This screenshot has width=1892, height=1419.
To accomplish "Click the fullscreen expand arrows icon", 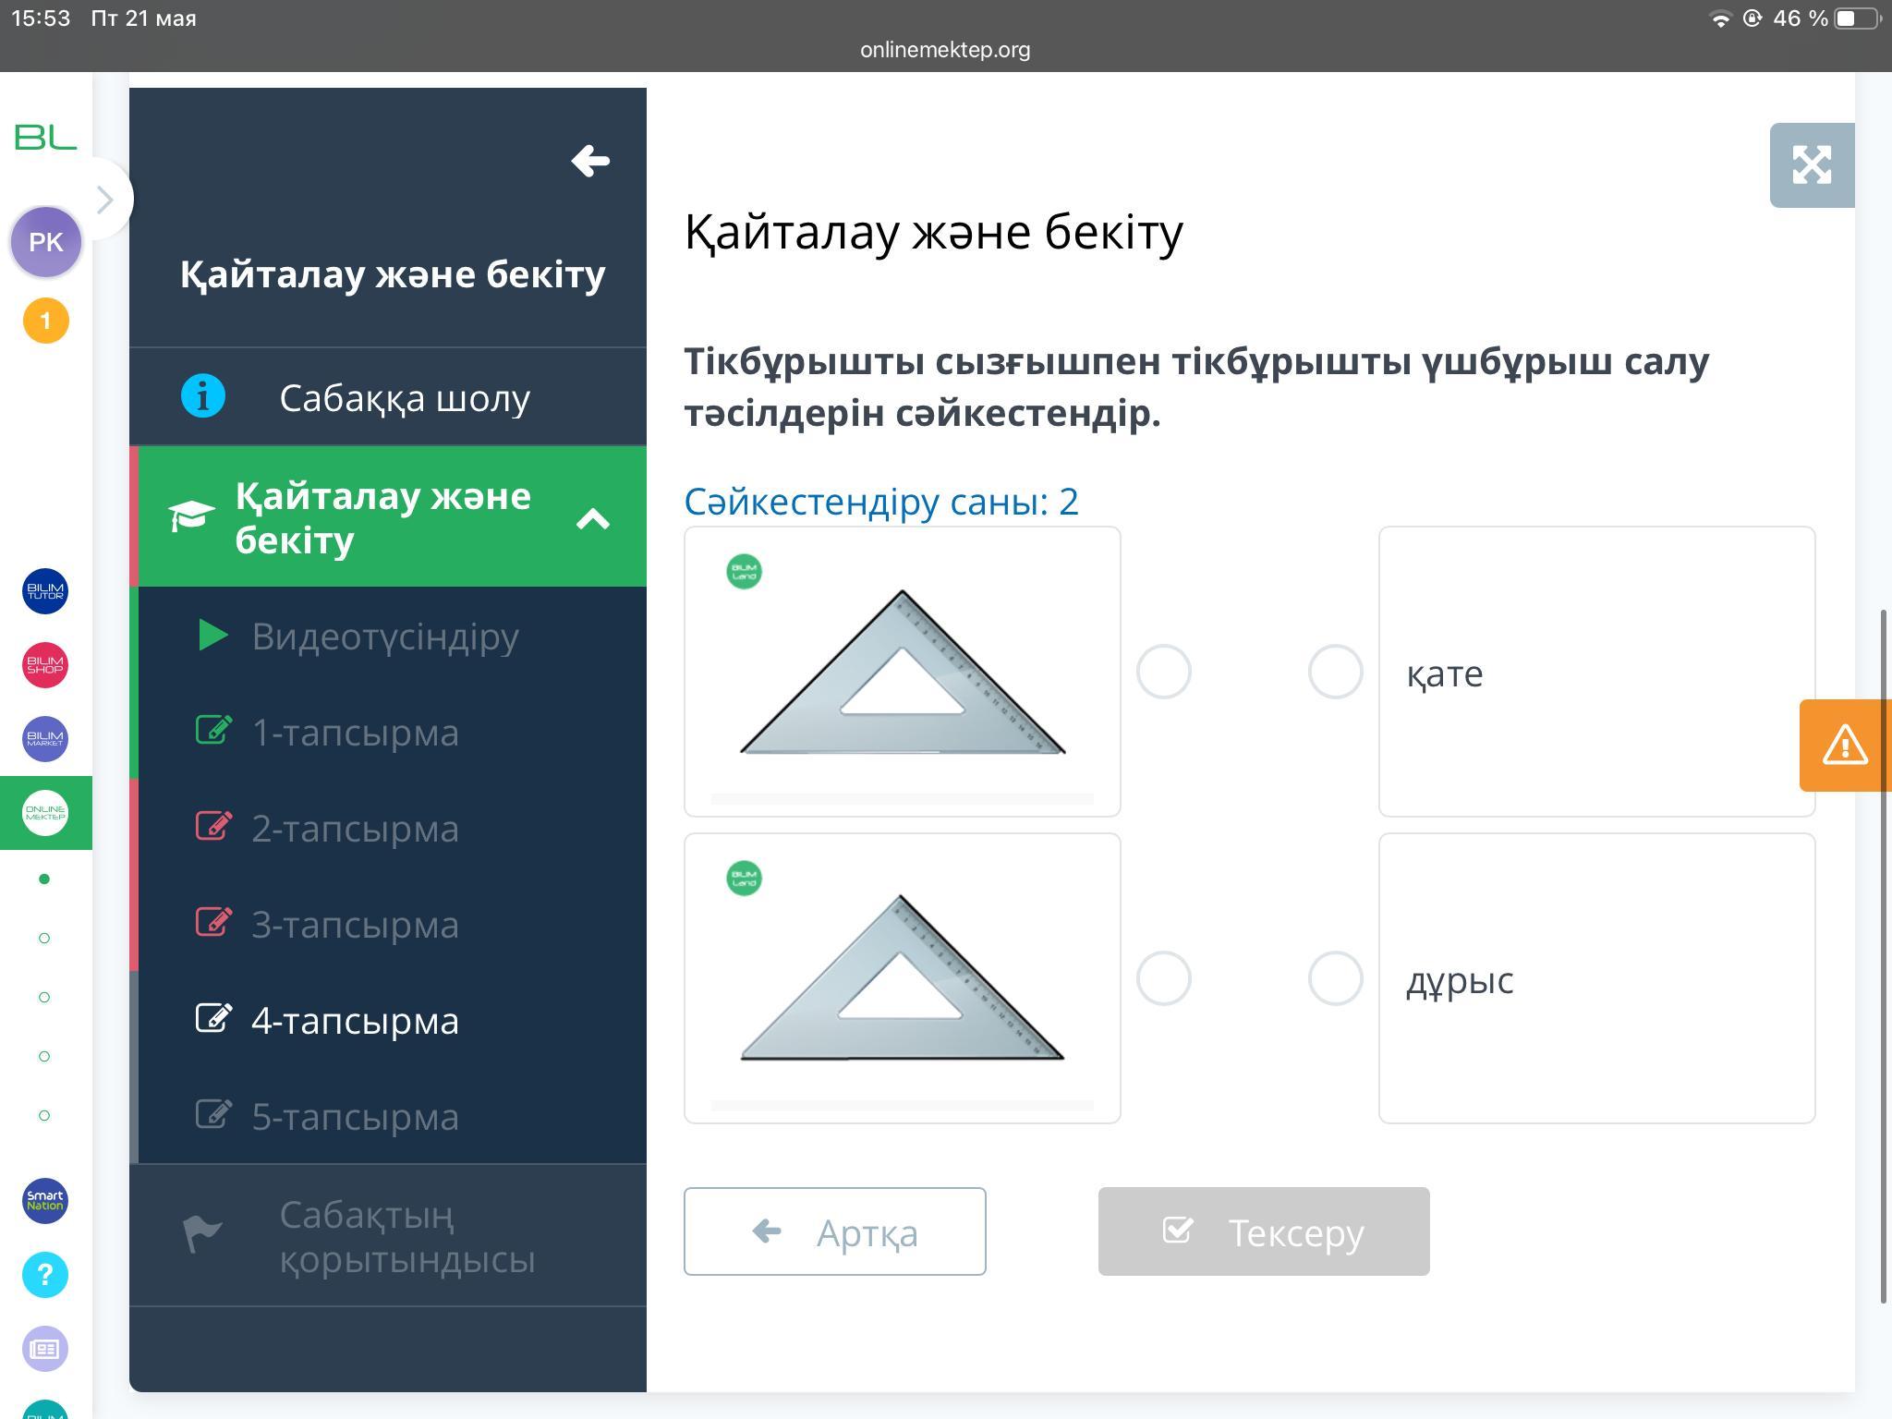I will [x=1811, y=165].
